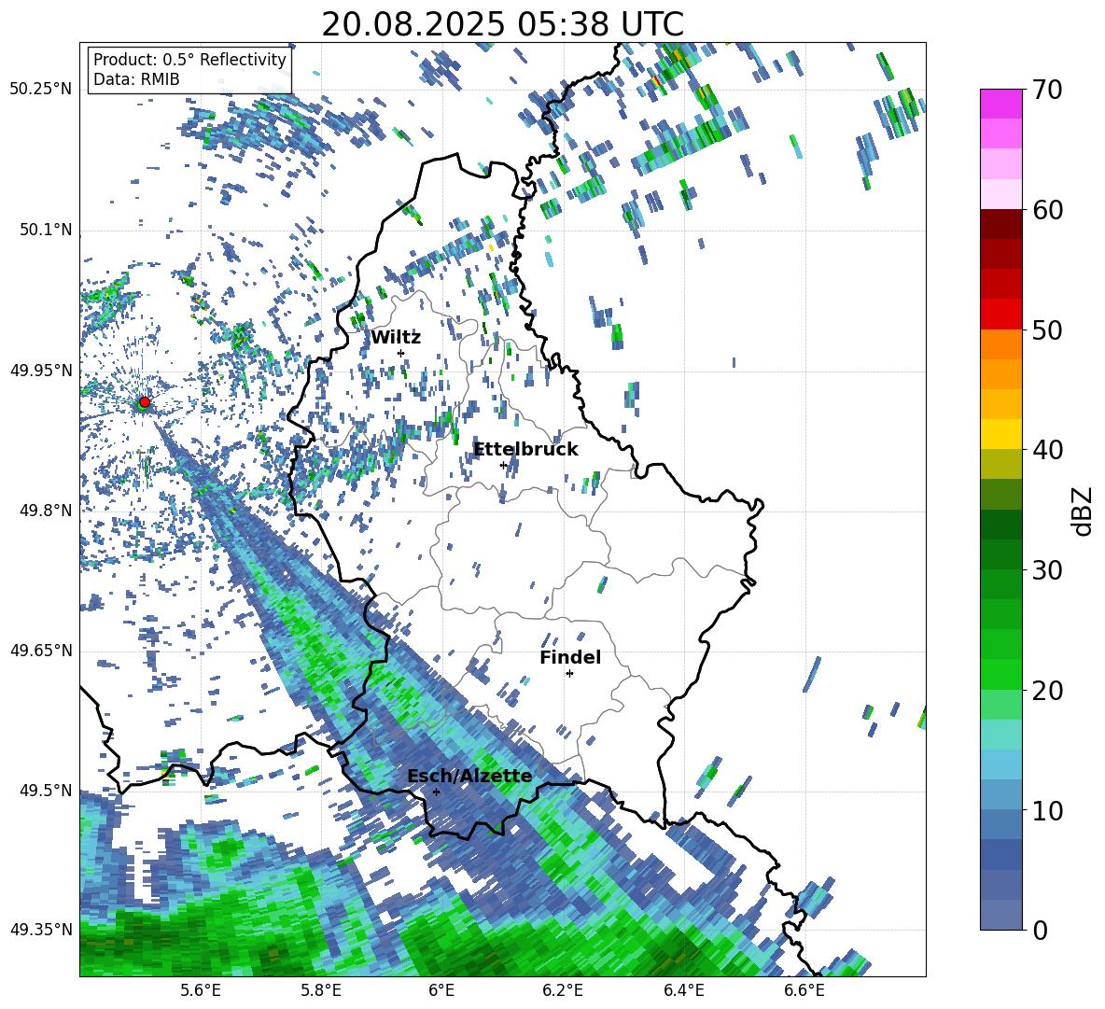Click the 50.1°N latitude tick label
The image size is (1105, 1009).
click(x=46, y=231)
